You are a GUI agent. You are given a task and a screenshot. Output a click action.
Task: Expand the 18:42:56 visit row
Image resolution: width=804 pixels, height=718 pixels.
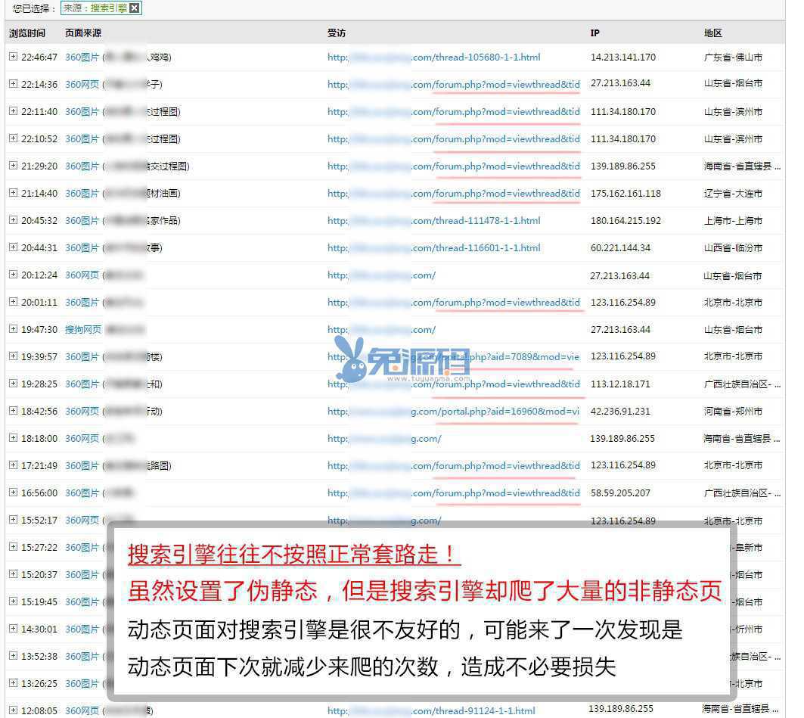[13, 411]
